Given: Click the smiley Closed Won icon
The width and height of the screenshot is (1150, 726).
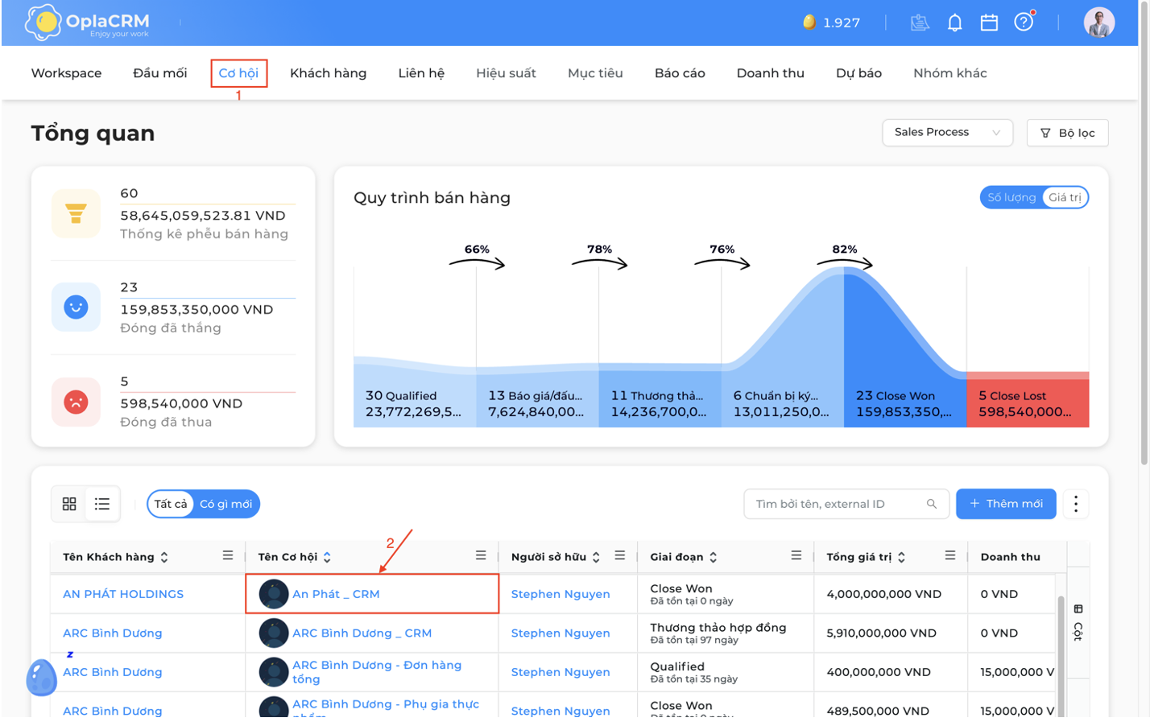Looking at the screenshot, I should point(76,307).
